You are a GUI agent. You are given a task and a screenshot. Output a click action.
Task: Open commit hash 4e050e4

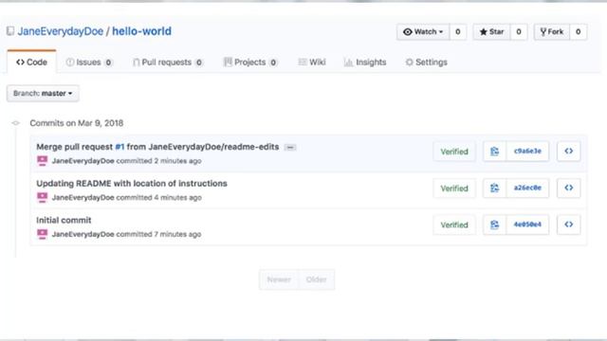527,224
